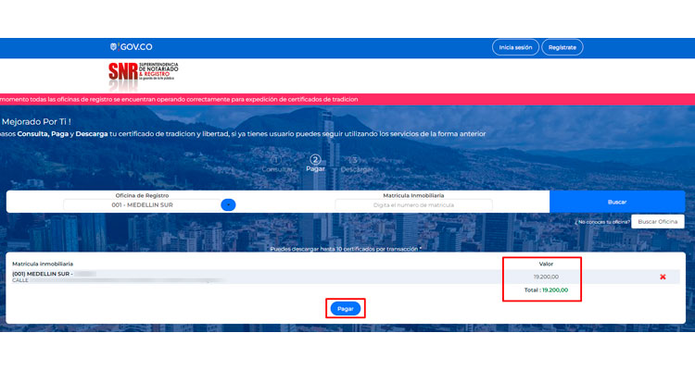
Task: Click the Valor column header
Action: tap(546, 264)
